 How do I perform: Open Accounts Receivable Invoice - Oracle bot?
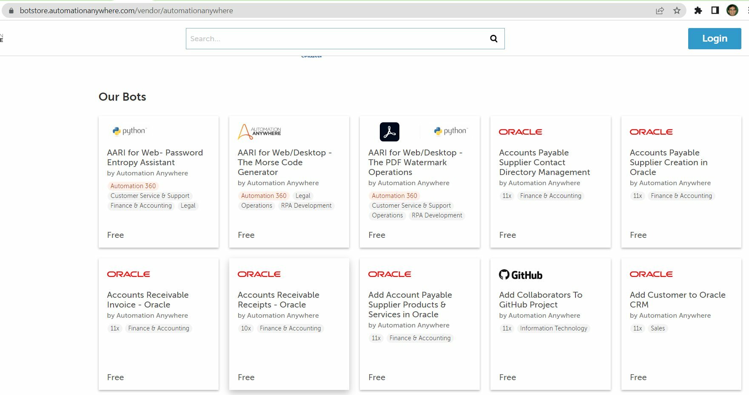[x=148, y=300]
